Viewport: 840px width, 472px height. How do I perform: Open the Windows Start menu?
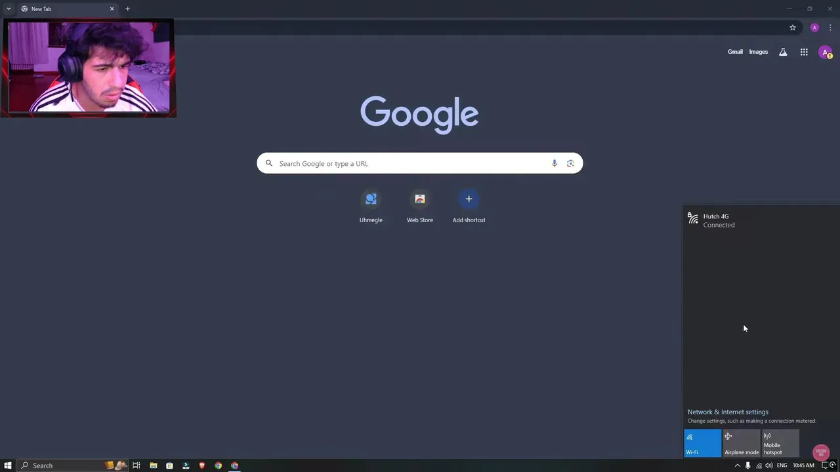[x=8, y=465]
